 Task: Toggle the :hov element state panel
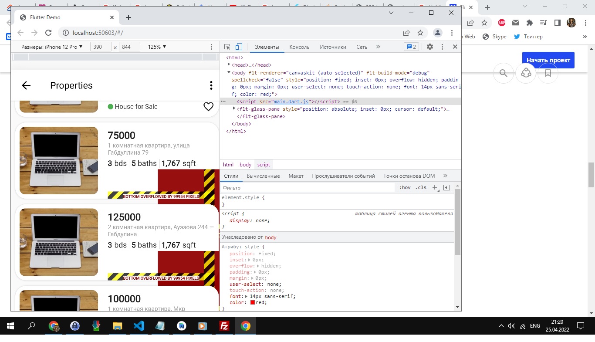click(x=405, y=188)
